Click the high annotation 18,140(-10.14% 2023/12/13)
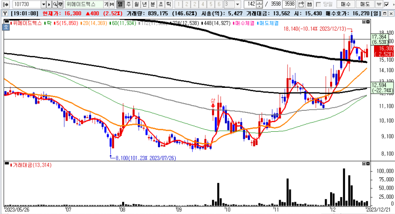This screenshot has width=395, height=214. pyautogui.click(x=315, y=29)
